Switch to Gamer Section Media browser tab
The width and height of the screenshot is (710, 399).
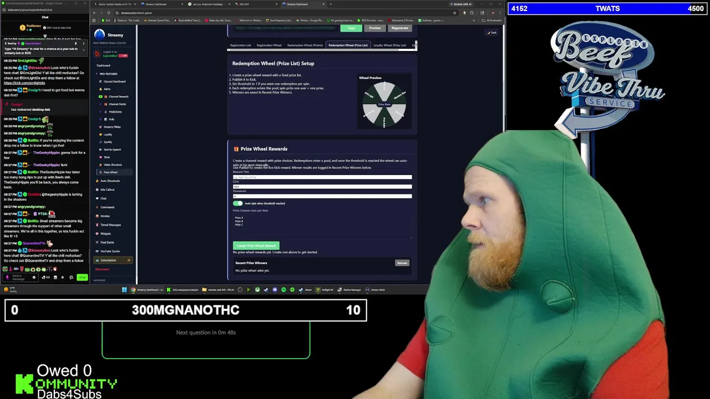click(x=114, y=4)
